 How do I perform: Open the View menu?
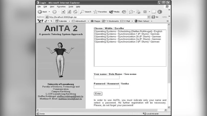click(x=52, y=7)
